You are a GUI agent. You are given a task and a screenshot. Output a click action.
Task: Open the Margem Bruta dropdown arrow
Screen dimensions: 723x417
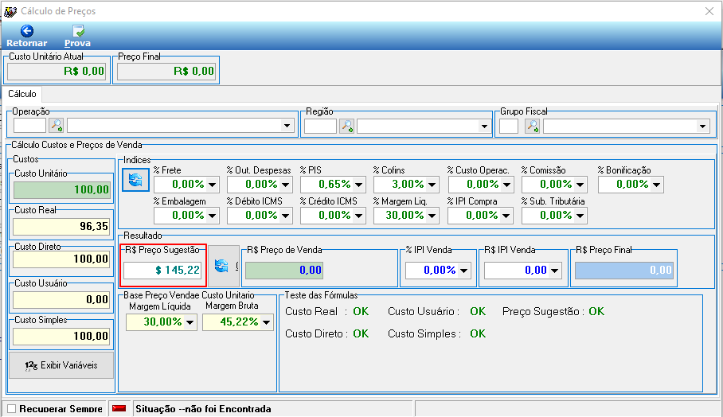click(x=267, y=322)
